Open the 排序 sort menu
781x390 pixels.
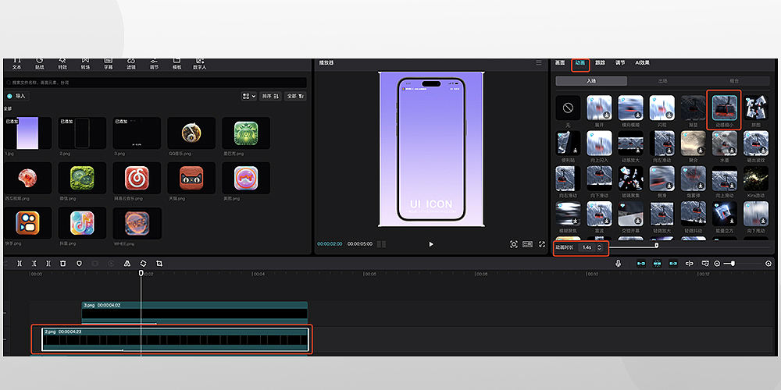(270, 96)
